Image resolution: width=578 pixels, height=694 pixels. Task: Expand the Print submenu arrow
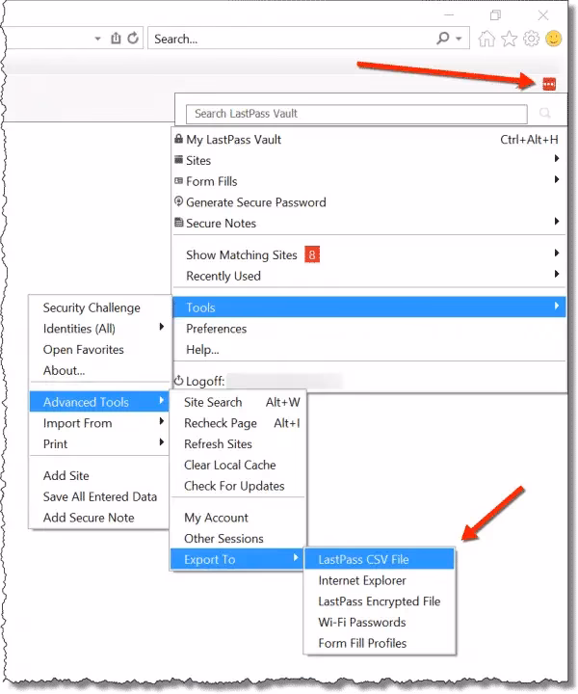click(x=162, y=442)
